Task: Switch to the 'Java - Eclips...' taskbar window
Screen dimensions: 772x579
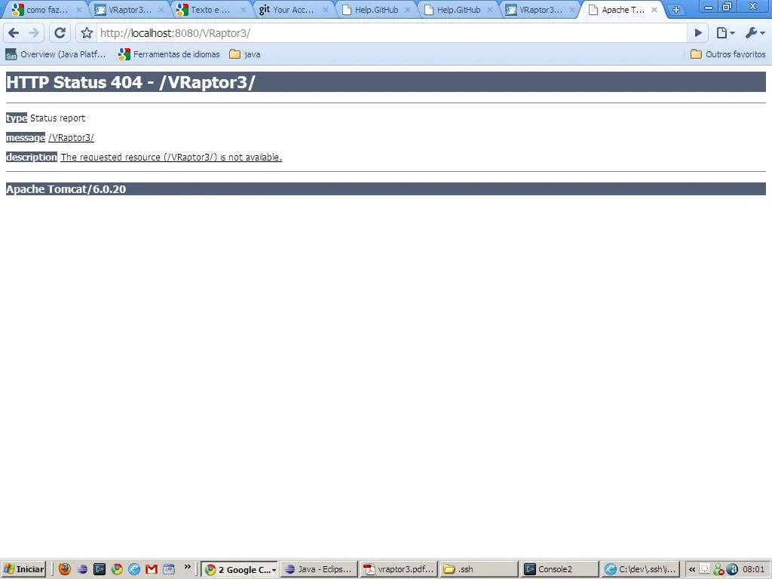Action: point(319,569)
